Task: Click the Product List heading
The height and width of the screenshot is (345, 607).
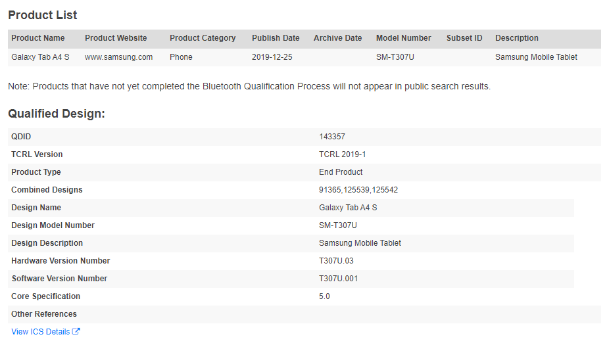Action: tap(43, 14)
